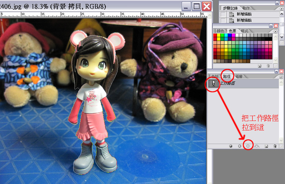Pick the RGB red swatch at grid start
Image resolution: width=285 pixels, height=184 pixels.
[215, 35]
